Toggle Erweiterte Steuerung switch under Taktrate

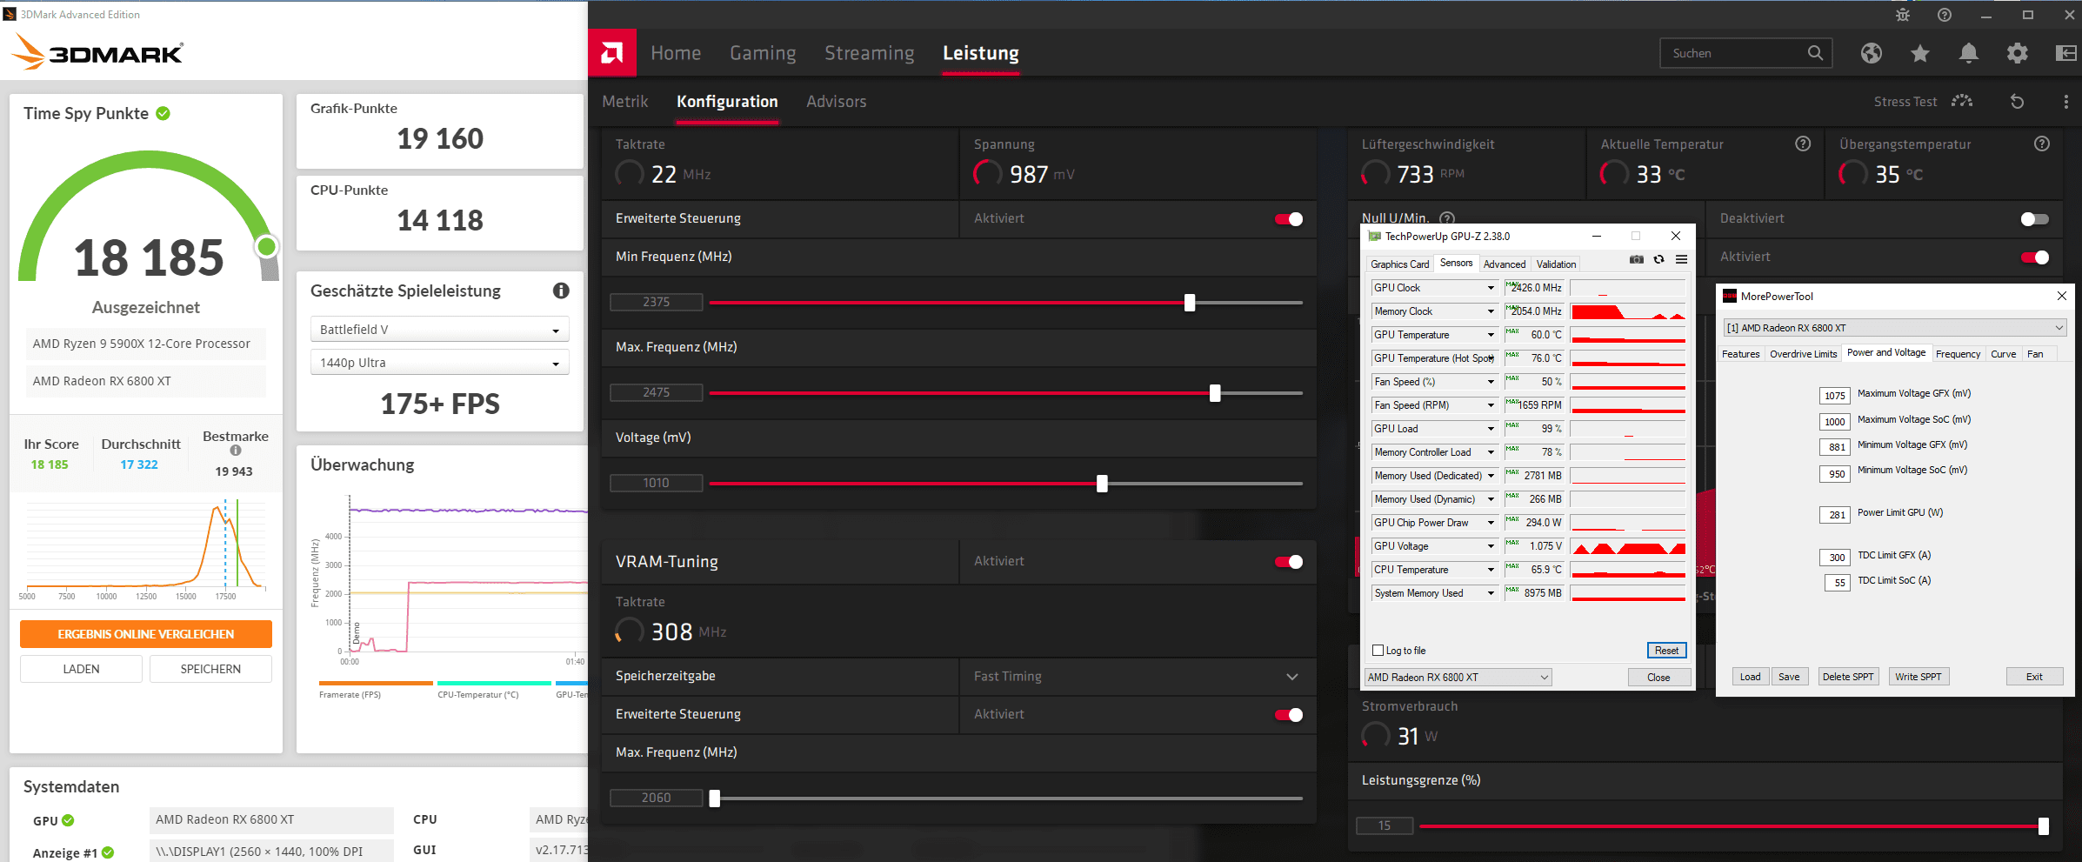click(x=1289, y=218)
